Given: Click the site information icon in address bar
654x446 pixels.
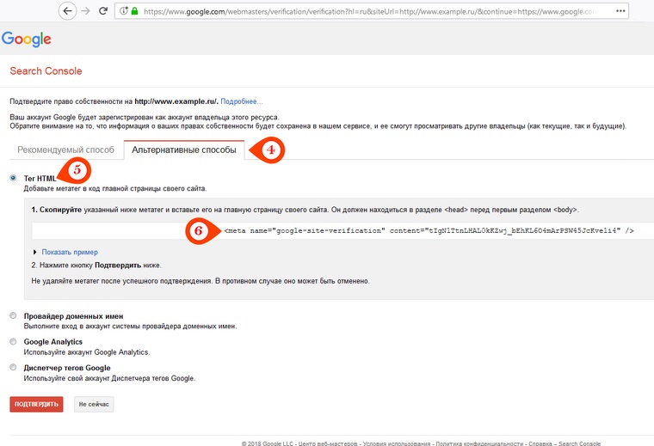Looking at the screenshot, I should coord(124,12).
